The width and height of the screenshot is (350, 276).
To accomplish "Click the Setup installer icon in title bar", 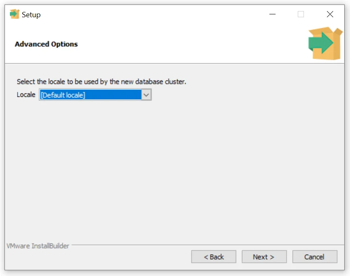I will coord(15,14).
